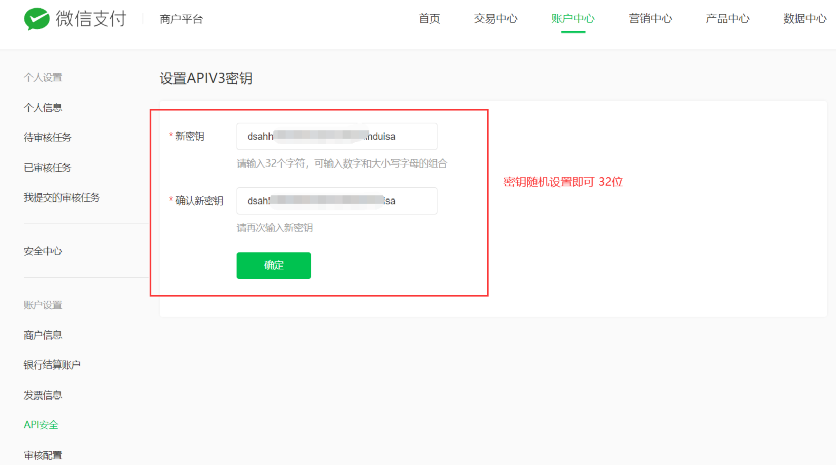Select 待审核任务 from sidebar
This screenshot has height=465, width=836.
coord(47,138)
